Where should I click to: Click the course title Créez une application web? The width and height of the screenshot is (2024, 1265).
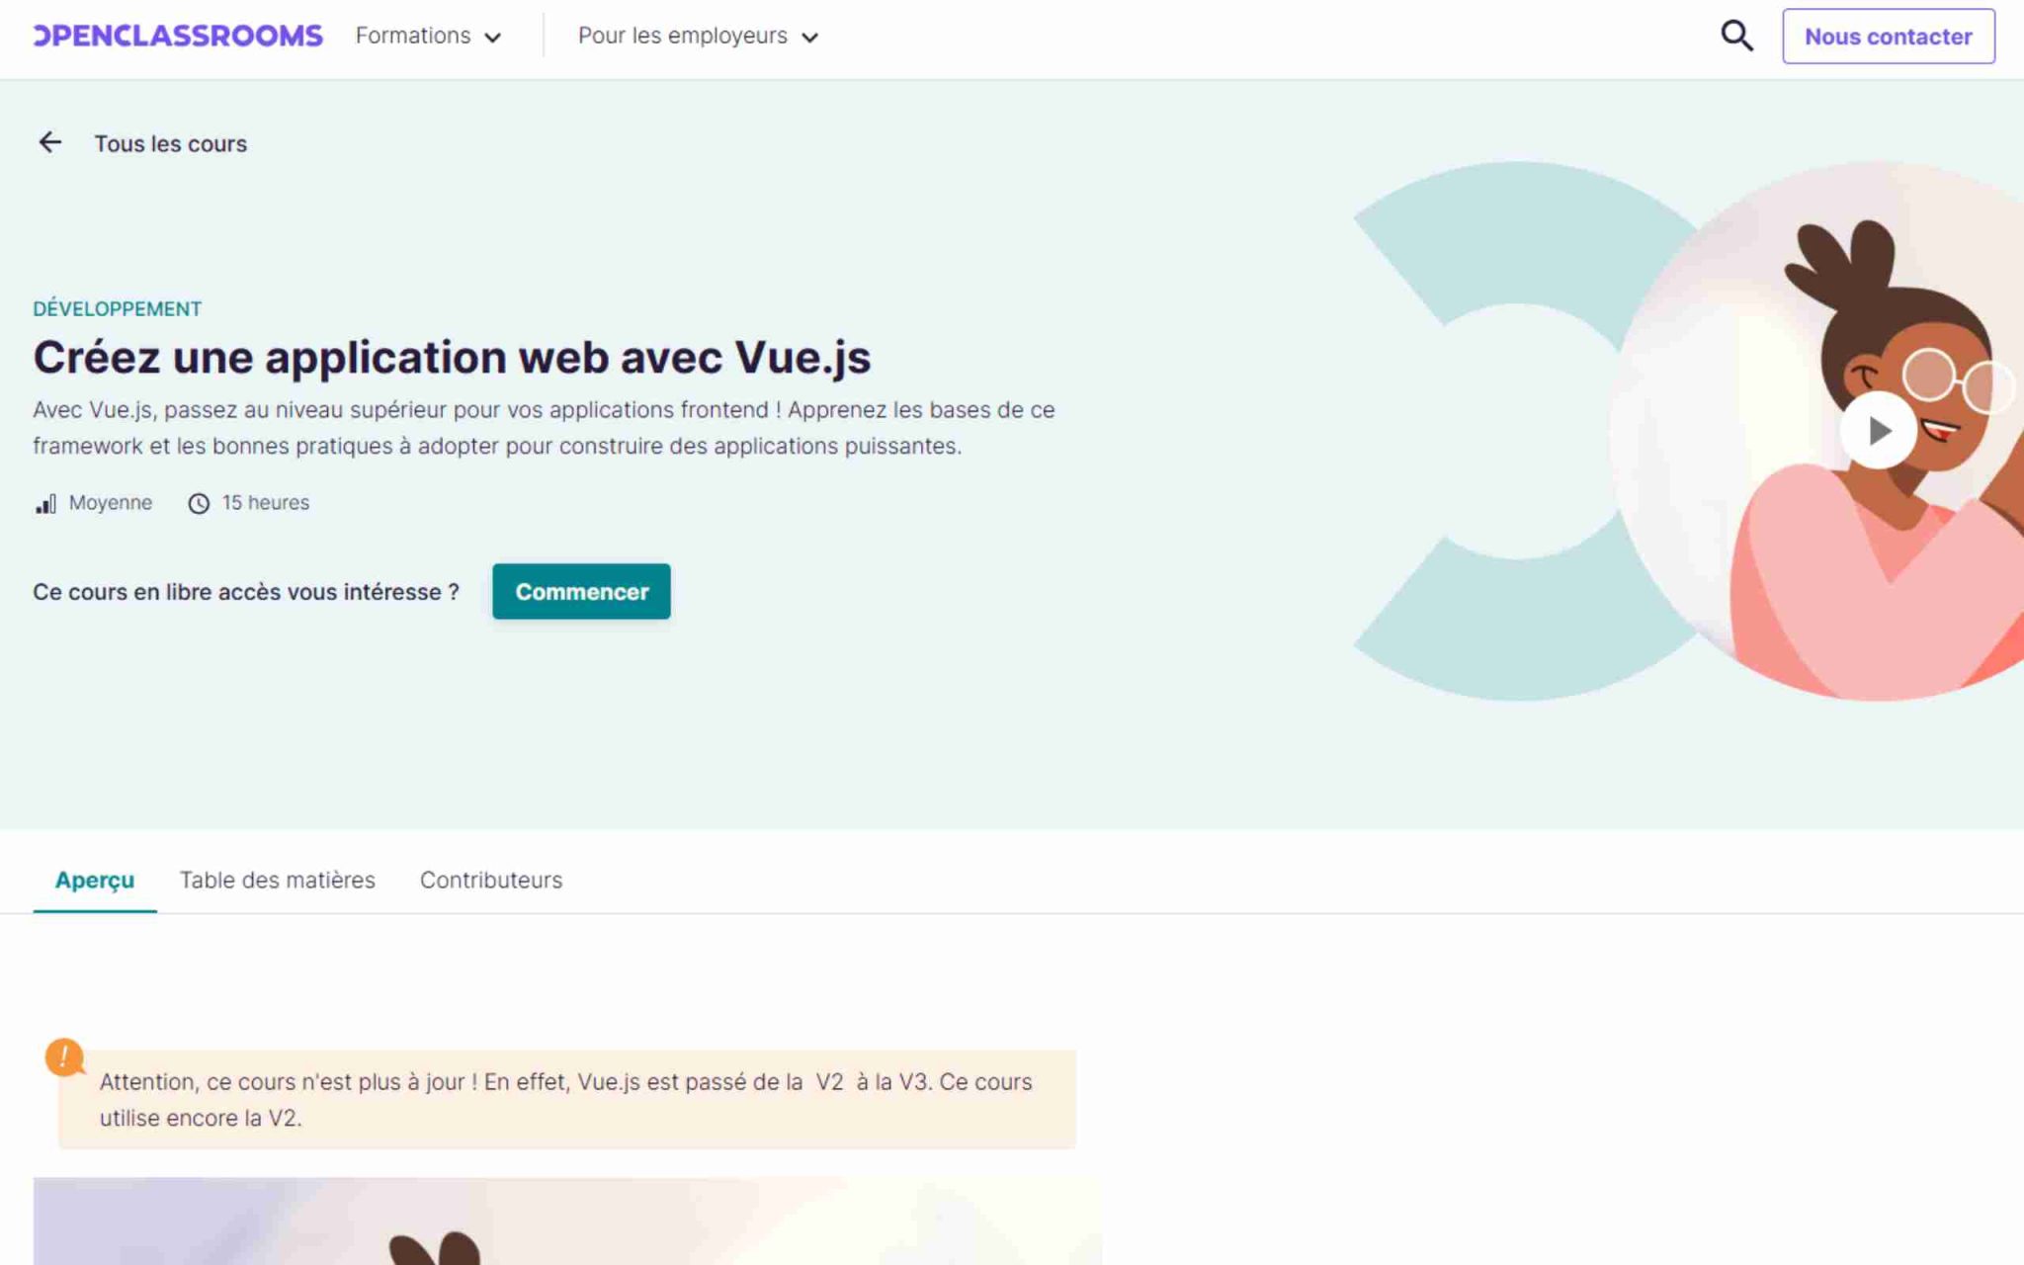pyautogui.click(x=452, y=357)
